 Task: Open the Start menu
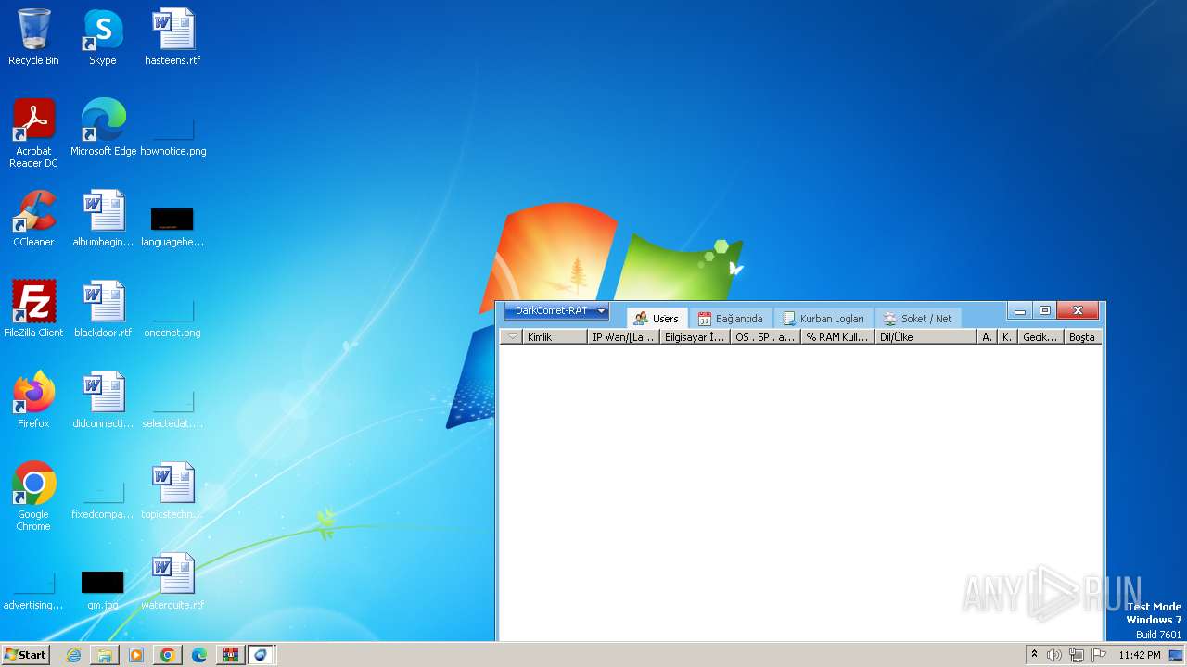pyautogui.click(x=25, y=654)
